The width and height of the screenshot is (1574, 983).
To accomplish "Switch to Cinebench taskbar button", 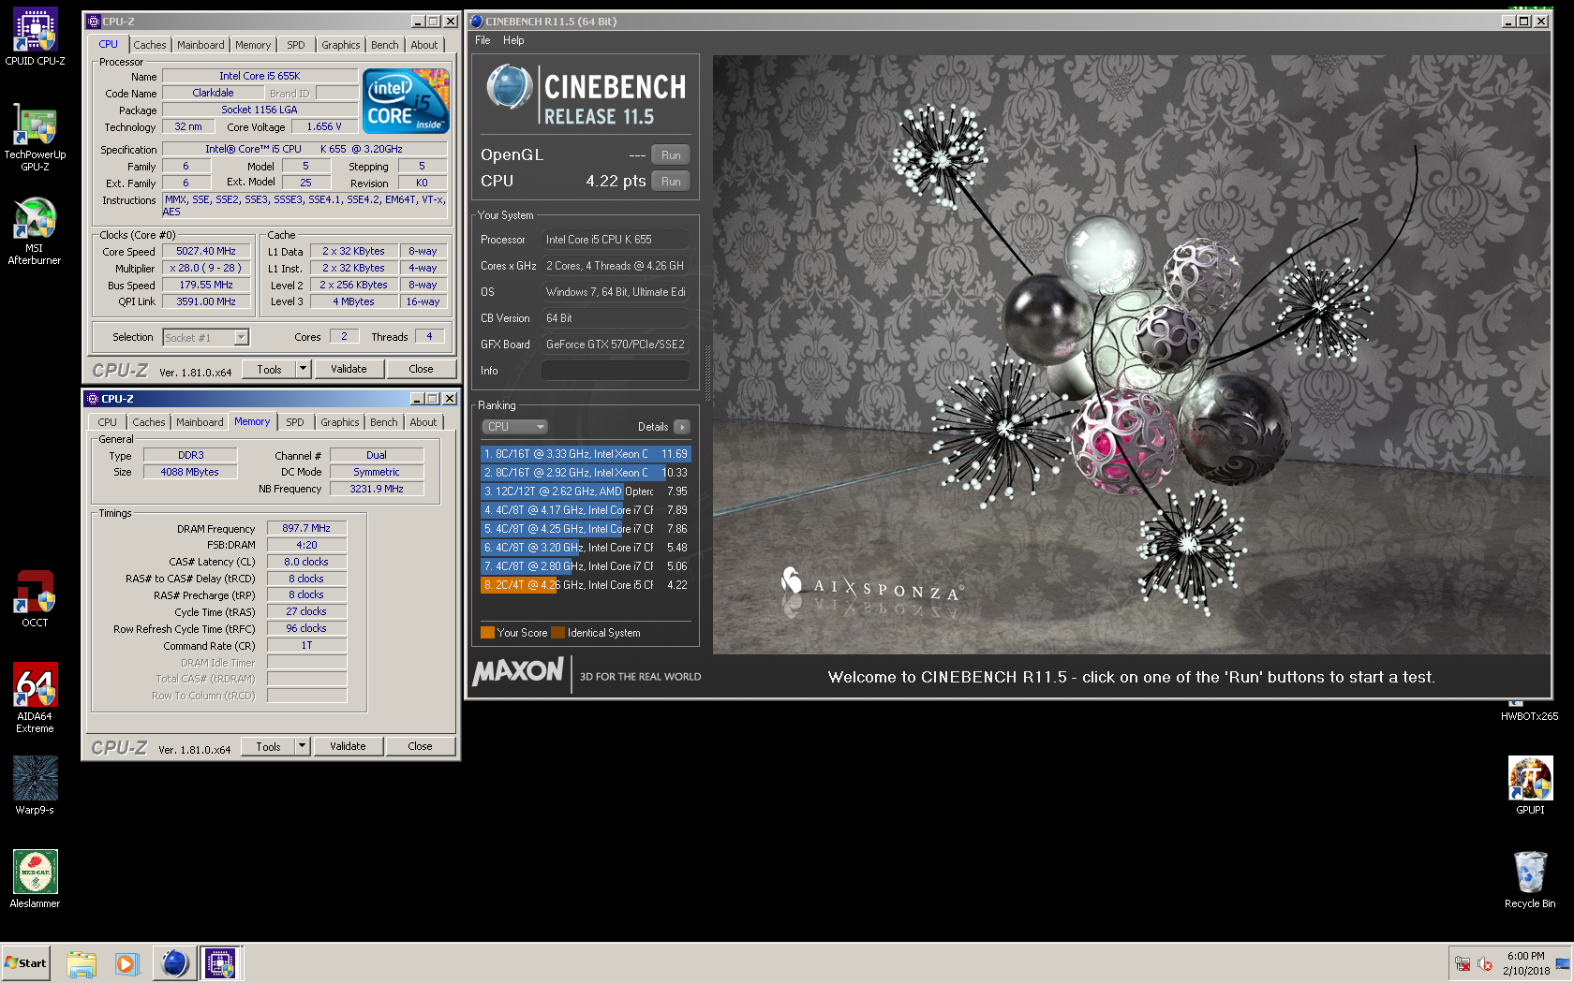I will pyautogui.click(x=174, y=963).
